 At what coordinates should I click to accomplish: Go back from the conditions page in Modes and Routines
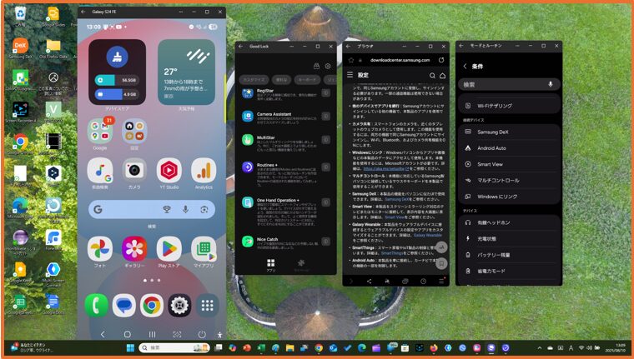(465, 67)
